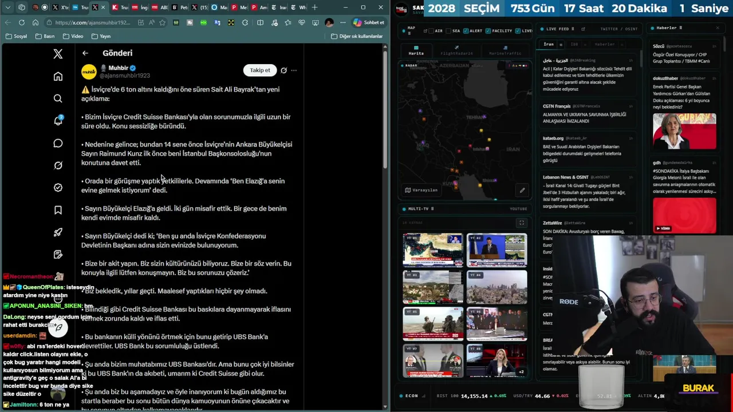Click the favorites star in address bar
The height and width of the screenshot is (412, 733).
coord(163,22)
